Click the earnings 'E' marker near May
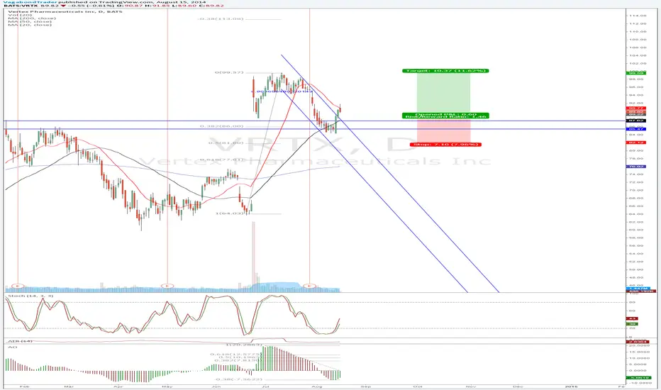661x390 pixels. pos(167,286)
